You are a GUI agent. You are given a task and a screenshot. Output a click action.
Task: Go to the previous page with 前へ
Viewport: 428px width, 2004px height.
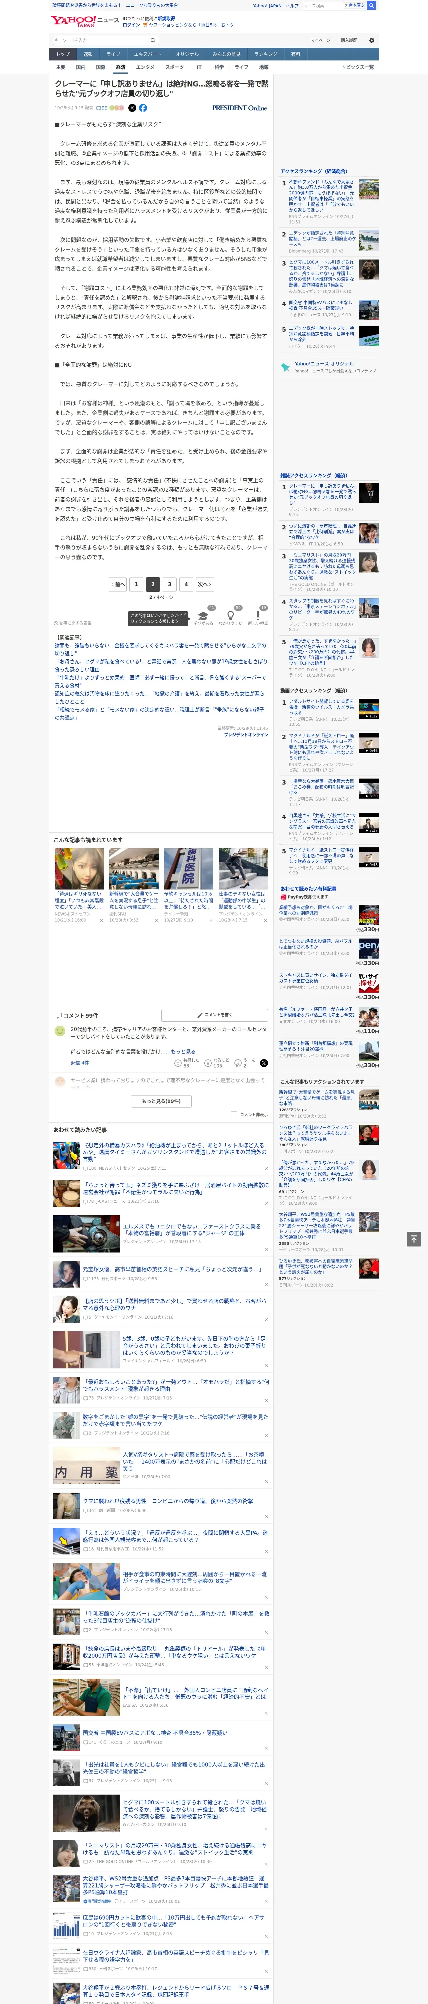118,584
